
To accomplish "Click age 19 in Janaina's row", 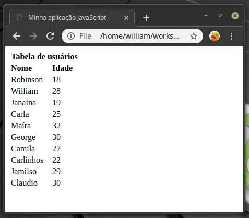I will [56, 103].
